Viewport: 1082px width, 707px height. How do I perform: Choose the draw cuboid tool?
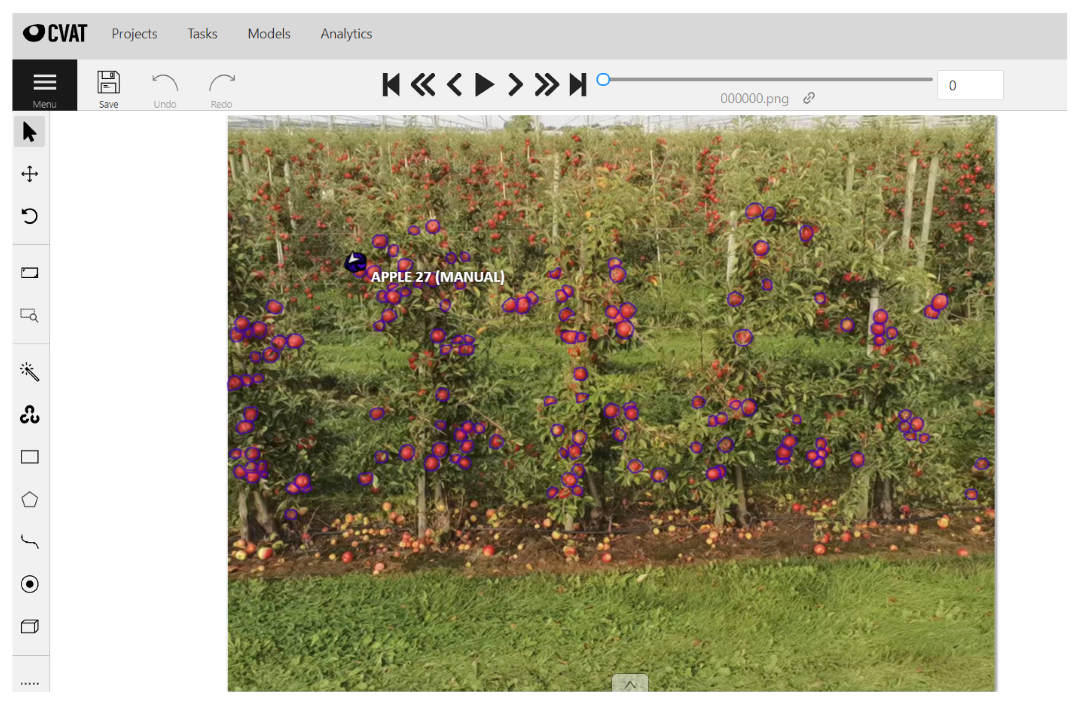(x=30, y=627)
